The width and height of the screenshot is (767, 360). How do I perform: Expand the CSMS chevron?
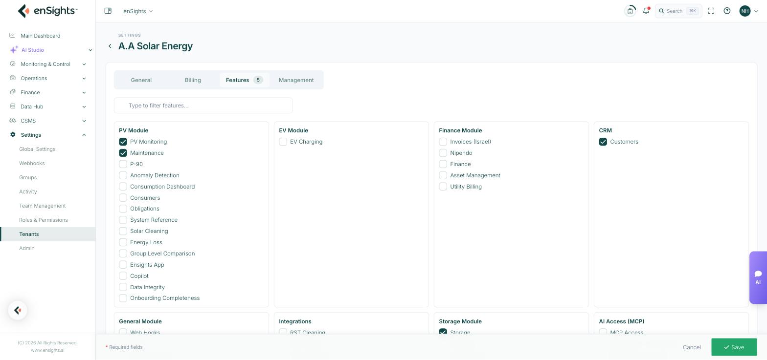tap(84, 121)
